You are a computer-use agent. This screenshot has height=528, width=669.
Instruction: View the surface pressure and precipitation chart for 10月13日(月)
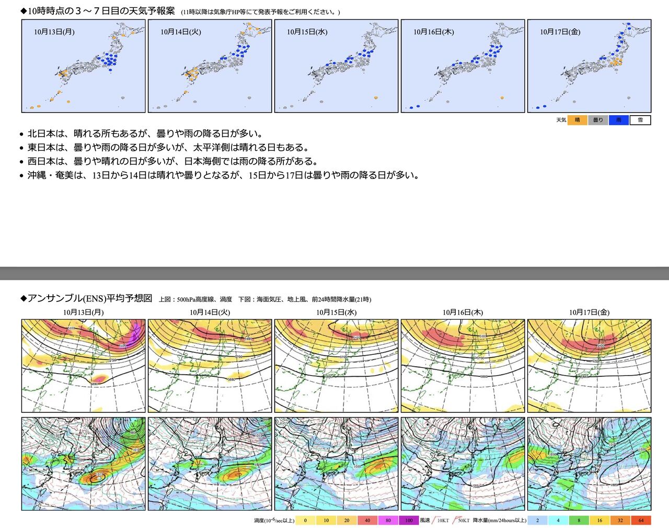click(x=83, y=464)
